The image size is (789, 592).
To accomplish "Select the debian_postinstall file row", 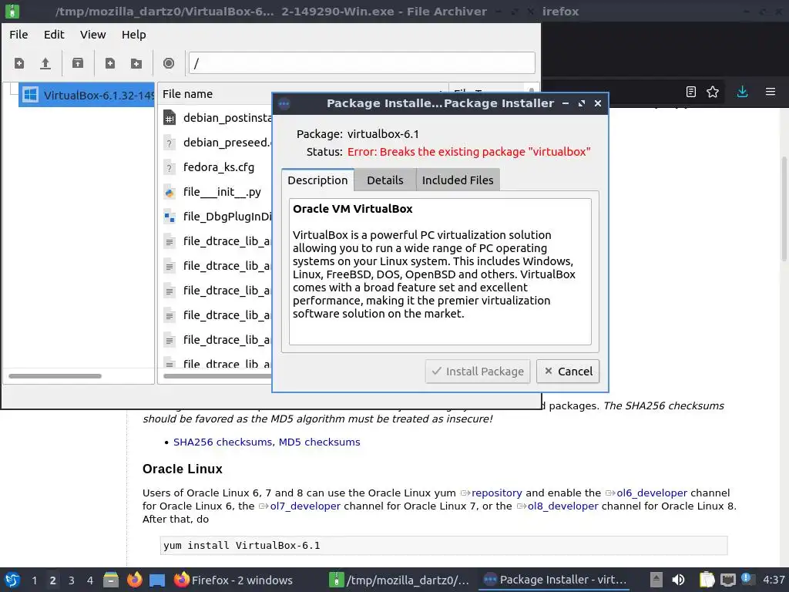I will [x=217, y=118].
